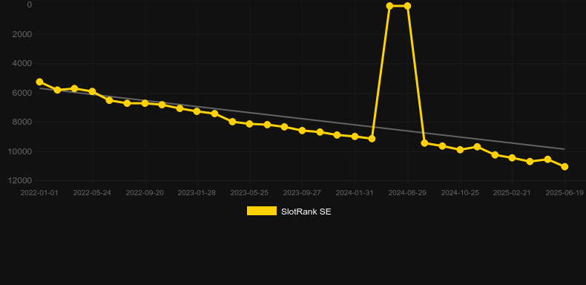Select the data point above 2025-02-21
Screen dimensions: 586x285
coord(512,158)
